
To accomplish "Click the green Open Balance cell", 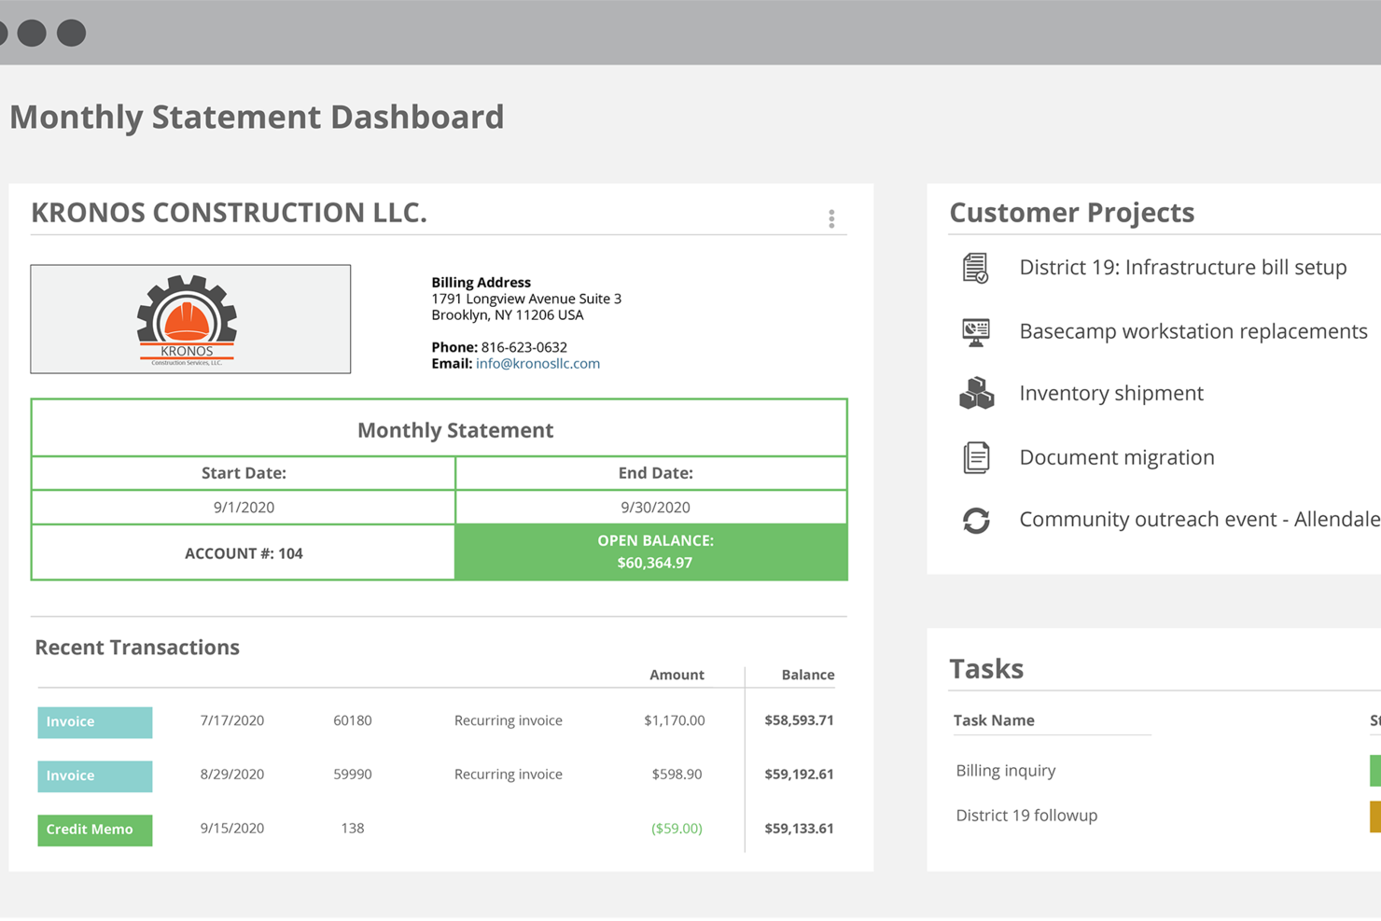I will tap(651, 551).
